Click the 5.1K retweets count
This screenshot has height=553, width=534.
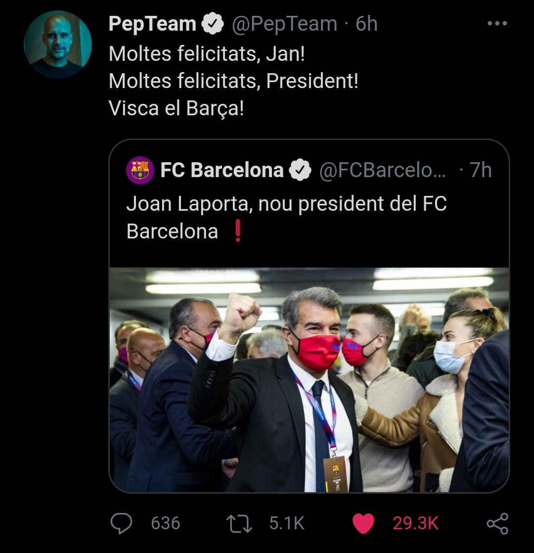pyautogui.click(x=286, y=523)
